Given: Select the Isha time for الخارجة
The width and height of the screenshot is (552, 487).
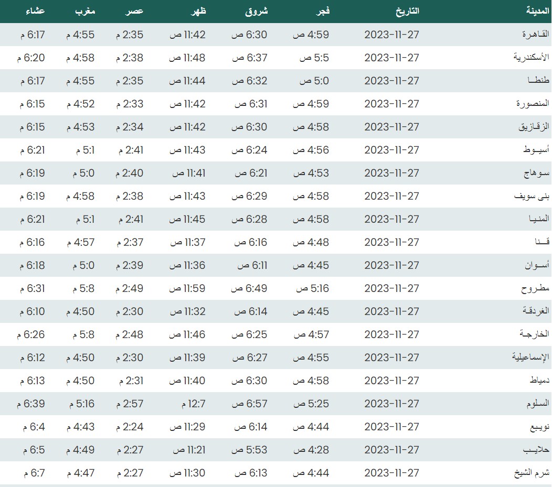Looking at the screenshot, I should 30,334.
